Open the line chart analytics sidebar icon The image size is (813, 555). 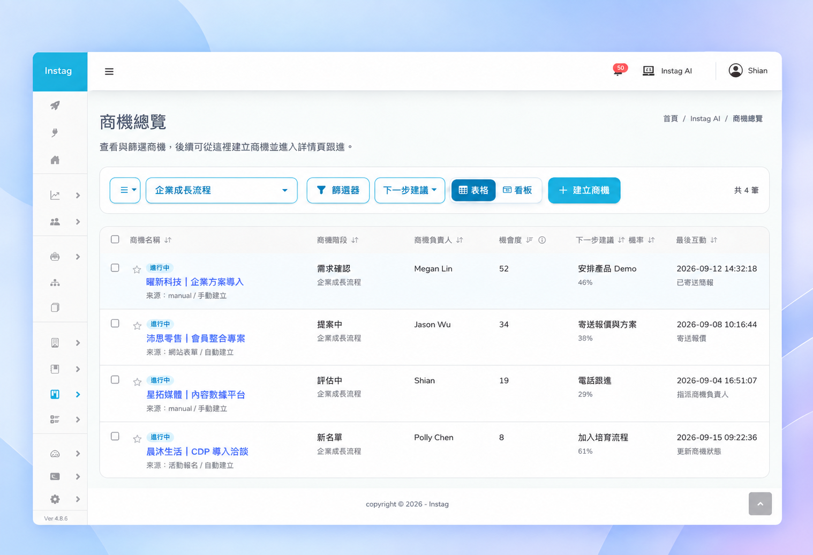[55, 195]
